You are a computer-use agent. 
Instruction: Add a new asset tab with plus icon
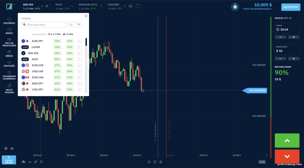(x=130, y=6)
